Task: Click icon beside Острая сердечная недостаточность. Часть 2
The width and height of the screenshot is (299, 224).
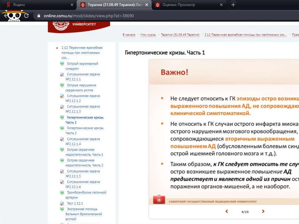Action: (x=62, y=160)
